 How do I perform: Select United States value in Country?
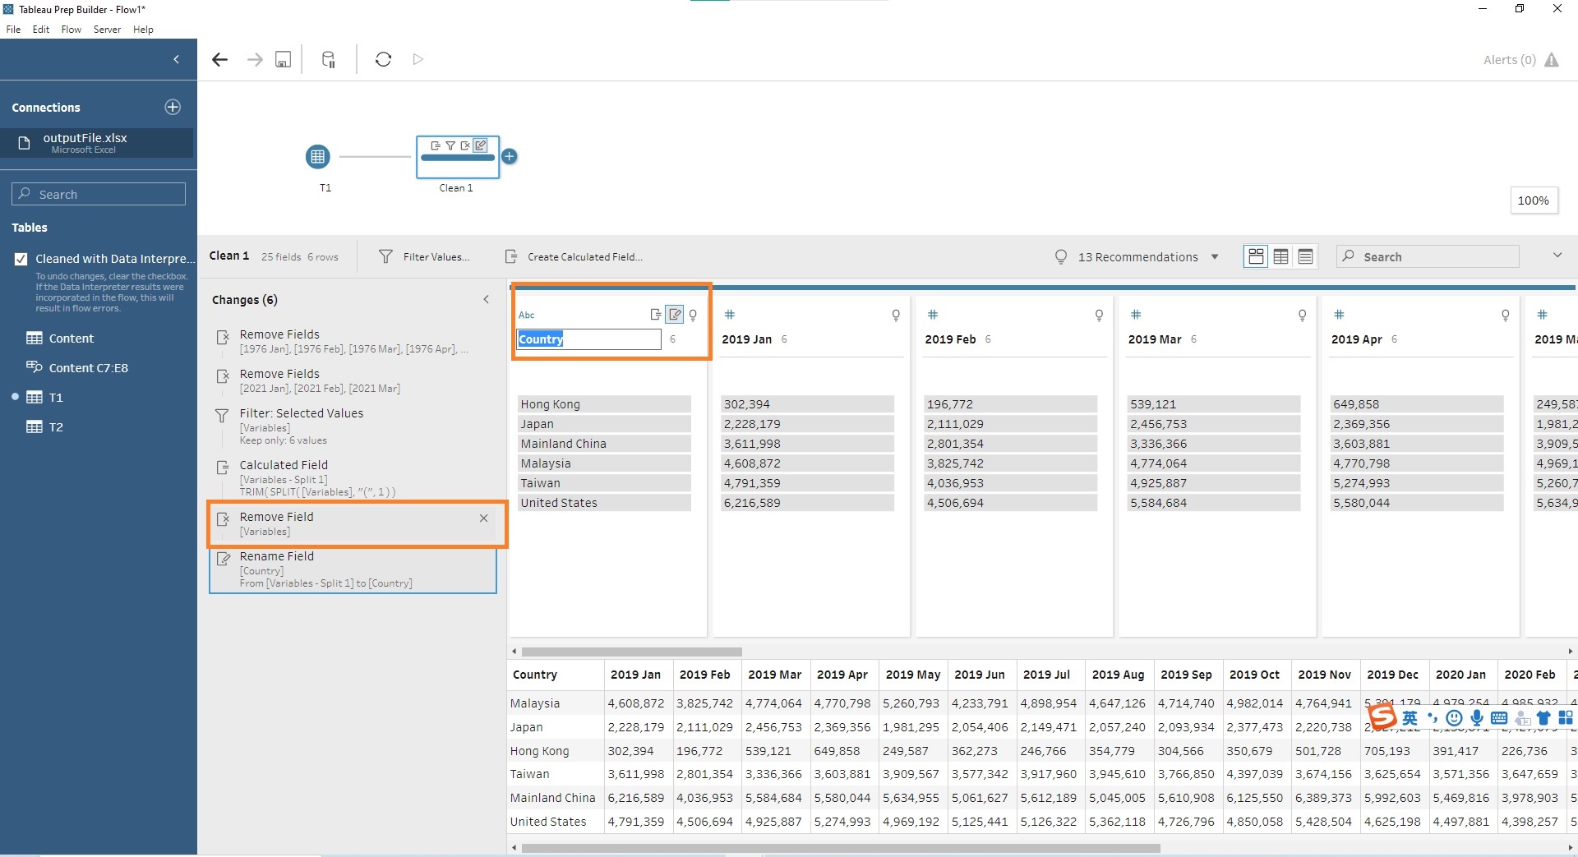(604, 503)
